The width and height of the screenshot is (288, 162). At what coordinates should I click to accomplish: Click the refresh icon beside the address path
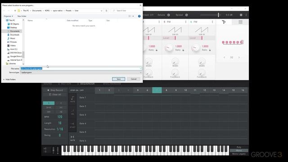pyautogui.click(x=106, y=11)
